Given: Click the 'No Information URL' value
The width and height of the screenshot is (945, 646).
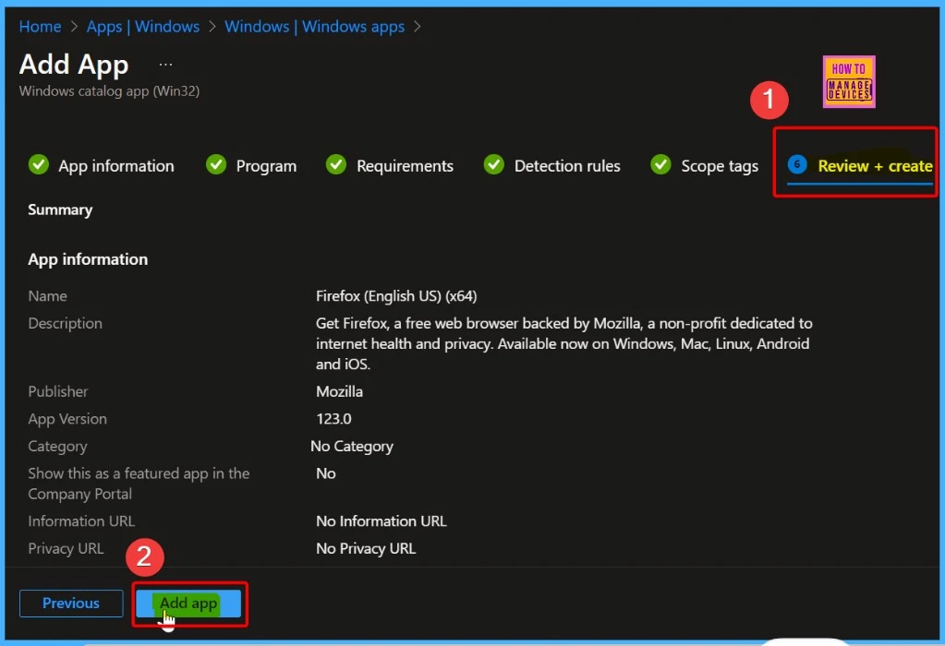Looking at the screenshot, I should coord(381,521).
